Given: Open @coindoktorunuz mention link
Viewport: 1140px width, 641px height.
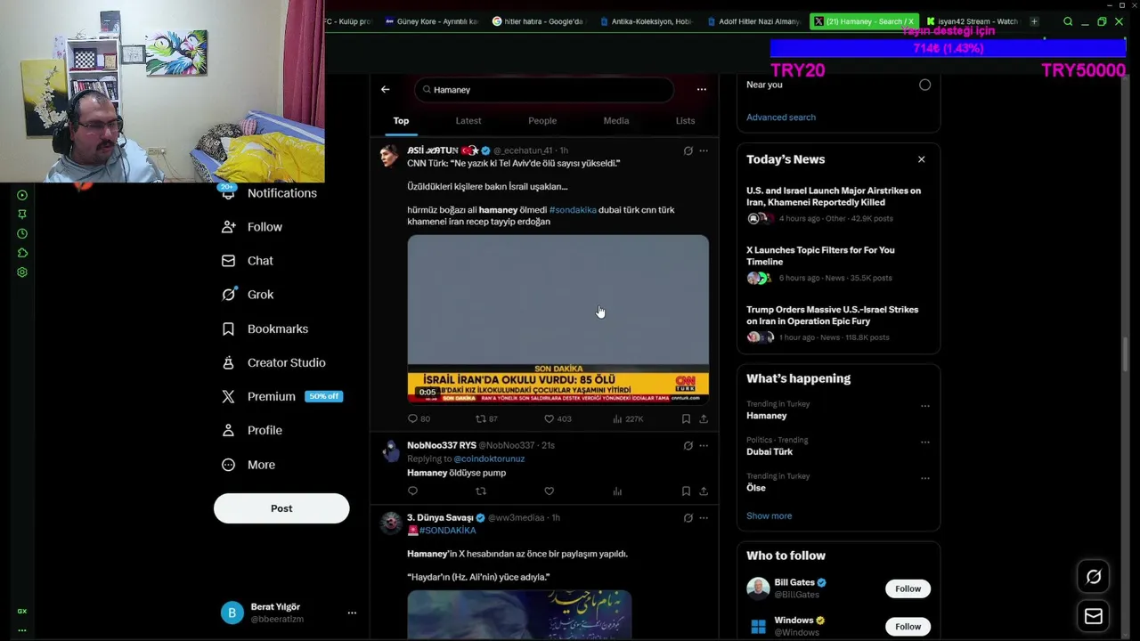Looking at the screenshot, I should coord(489,458).
